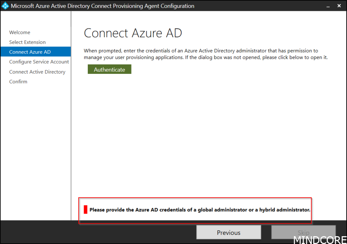Screen dimensions: 347x244
Task: Go to Connect Active Directory step
Action: pos(37,72)
